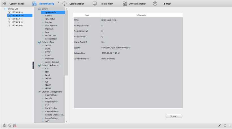Open the User Account settings
The image size is (232, 129).
[51, 25]
